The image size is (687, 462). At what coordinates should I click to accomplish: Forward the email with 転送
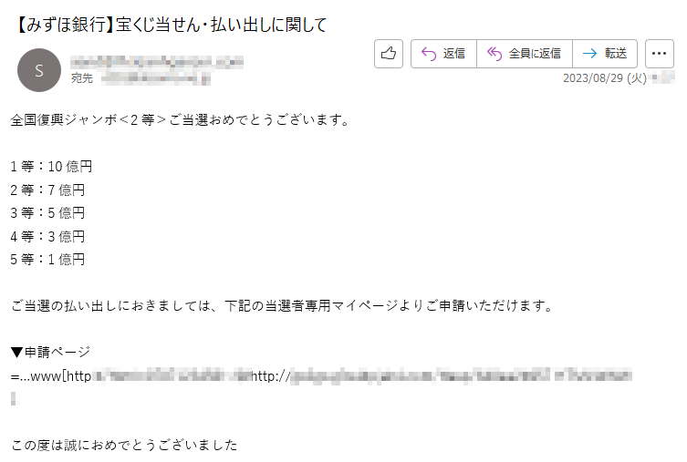tap(605, 54)
